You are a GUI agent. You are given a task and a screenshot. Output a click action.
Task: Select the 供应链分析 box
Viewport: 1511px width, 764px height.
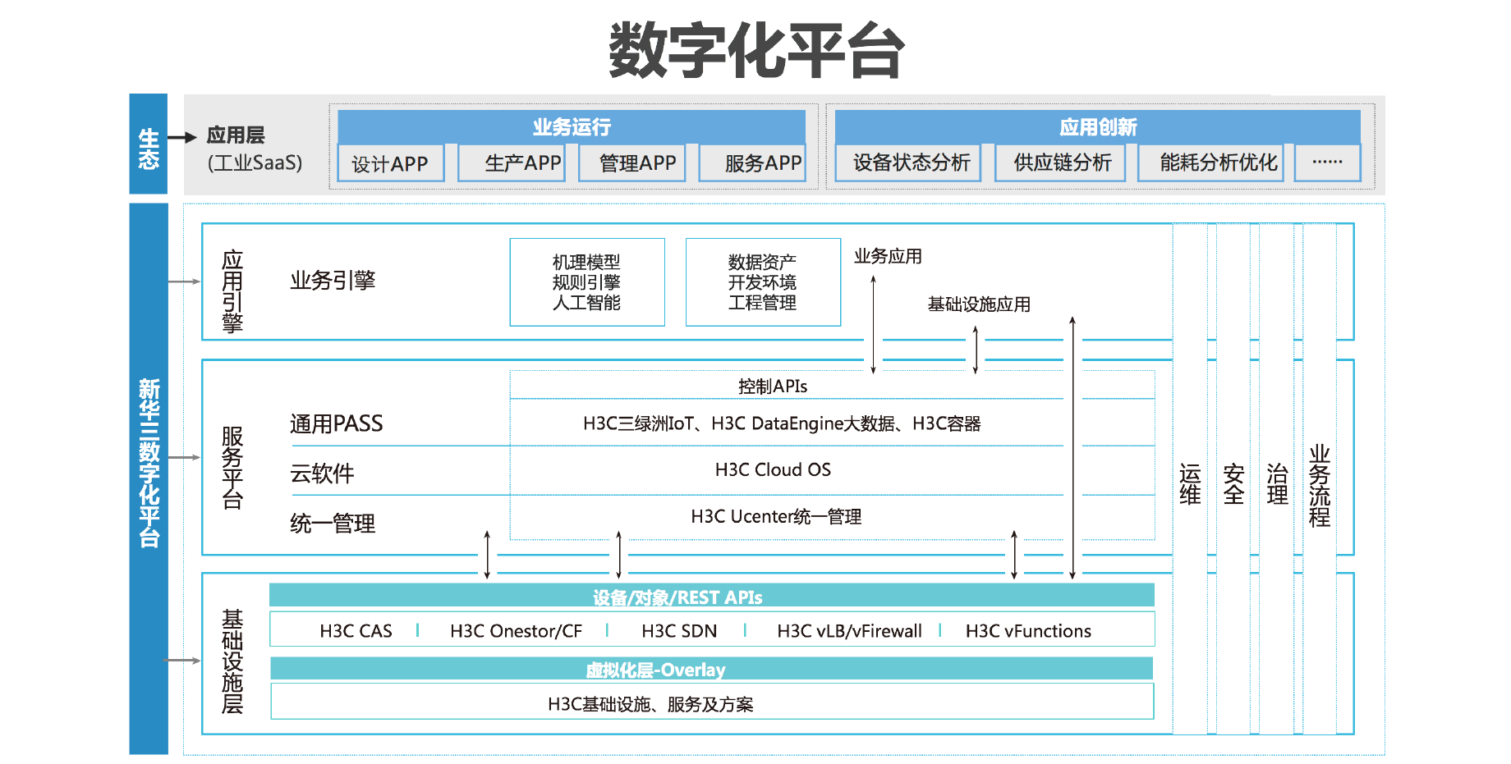click(x=1059, y=162)
